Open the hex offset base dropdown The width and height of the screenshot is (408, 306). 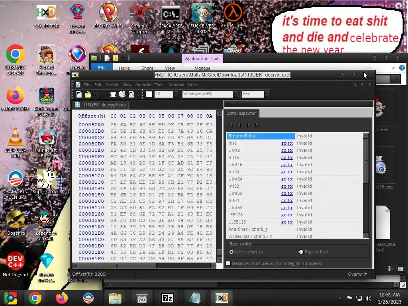(267, 94)
